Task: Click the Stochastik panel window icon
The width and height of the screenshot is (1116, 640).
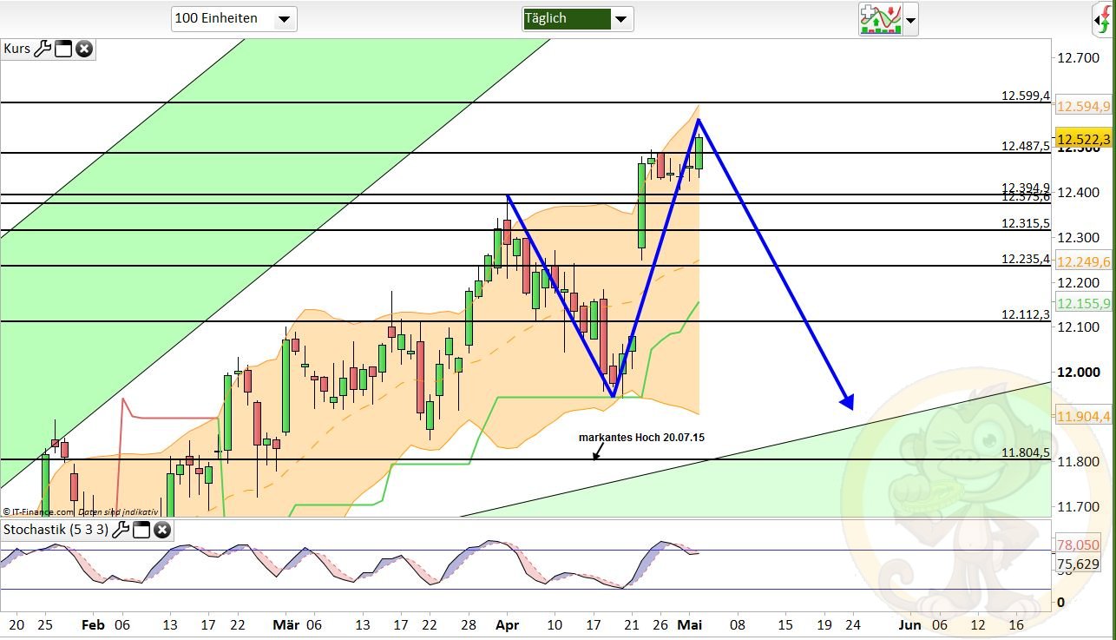Action: point(141,531)
